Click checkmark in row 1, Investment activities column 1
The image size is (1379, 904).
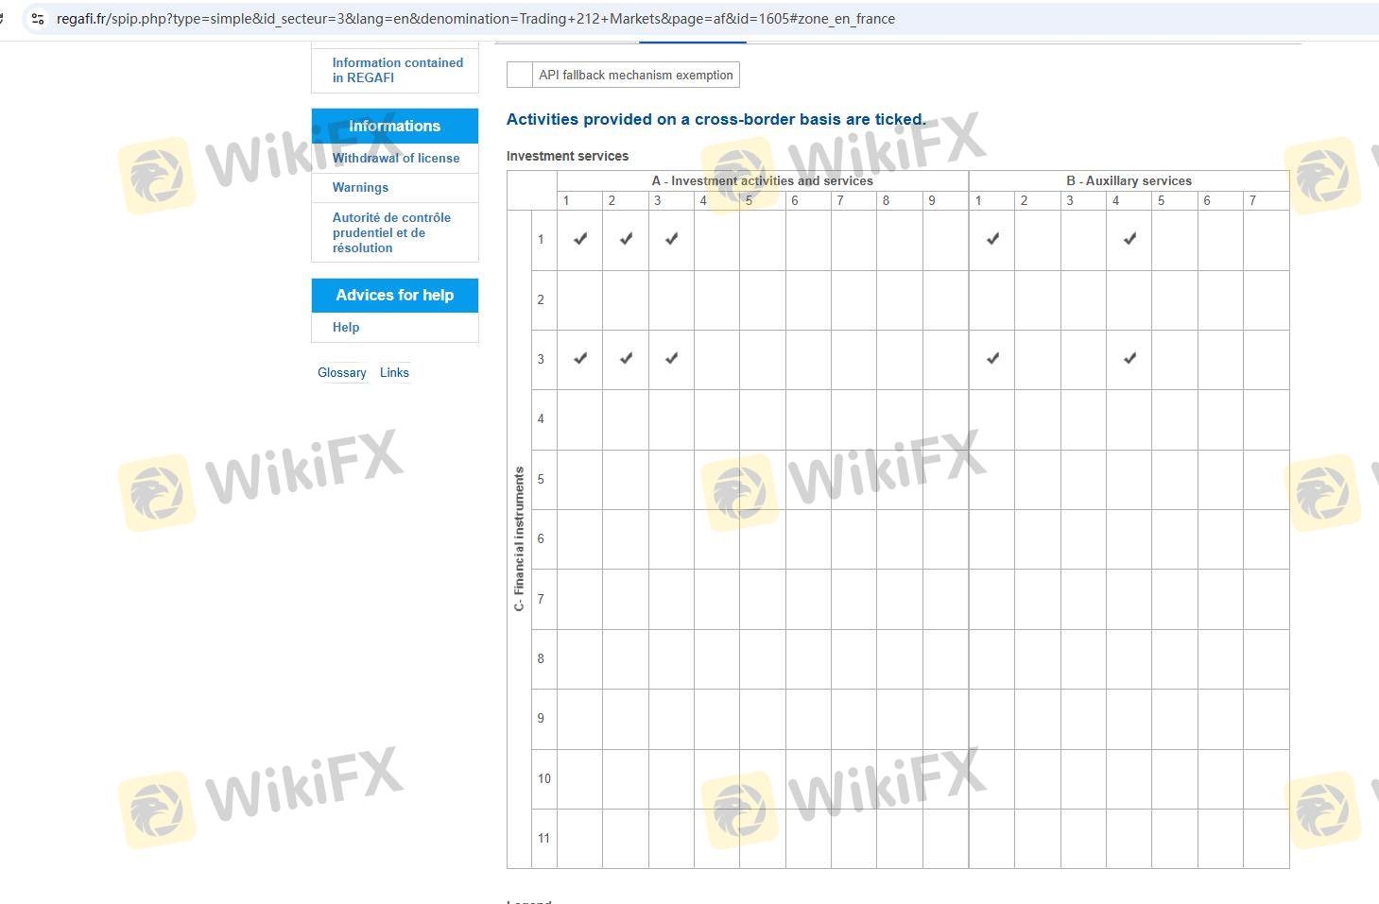click(580, 239)
